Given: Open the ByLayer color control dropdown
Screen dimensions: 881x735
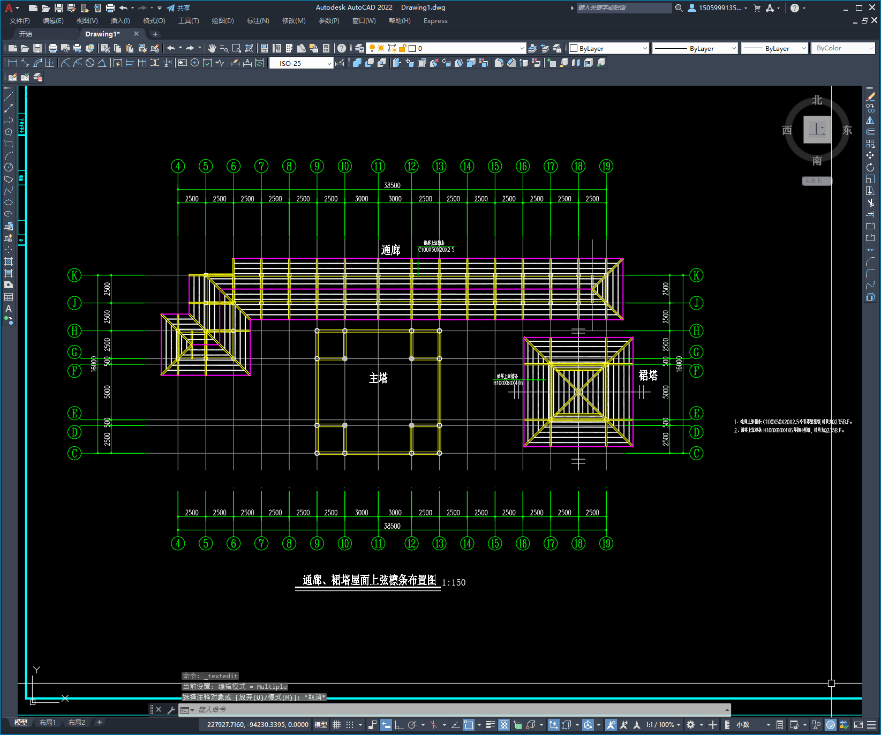Looking at the screenshot, I should point(608,48).
